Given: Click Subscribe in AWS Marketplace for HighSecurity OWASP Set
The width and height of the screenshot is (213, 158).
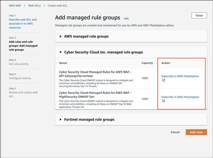Looking at the screenshot, I should click(x=180, y=97).
